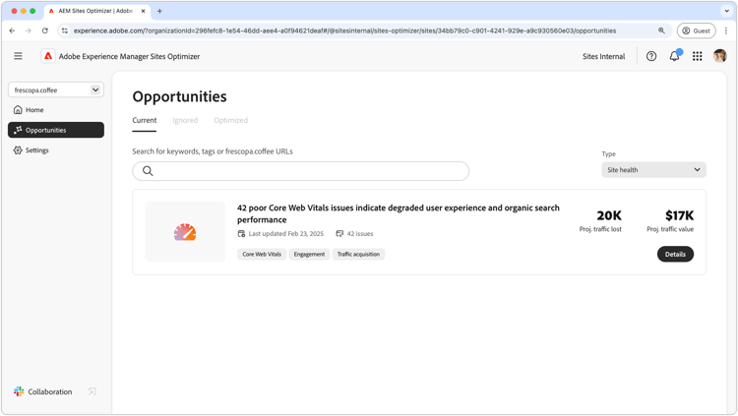The height and width of the screenshot is (416, 738).
Task: Switch to the Ignored tab
Action: tap(185, 120)
